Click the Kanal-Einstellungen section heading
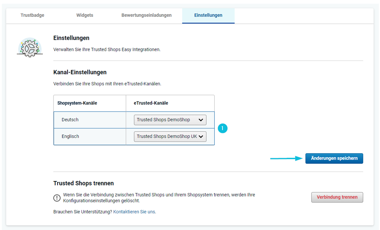The width and height of the screenshot is (380, 230). [80, 72]
